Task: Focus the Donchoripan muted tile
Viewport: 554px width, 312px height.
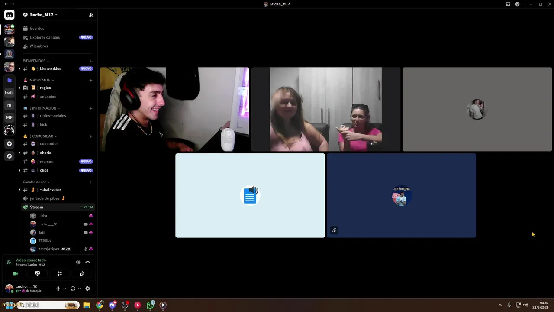Action: pos(401,195)
